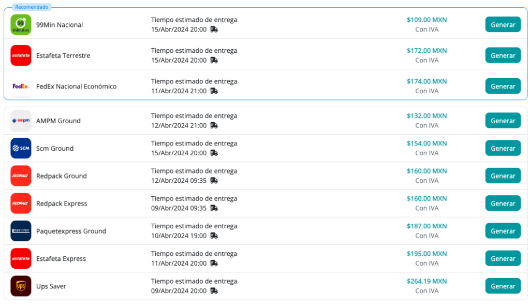Generate label for Estafeta Terrestre
The image size is (530, 306).
pos(503,55)
